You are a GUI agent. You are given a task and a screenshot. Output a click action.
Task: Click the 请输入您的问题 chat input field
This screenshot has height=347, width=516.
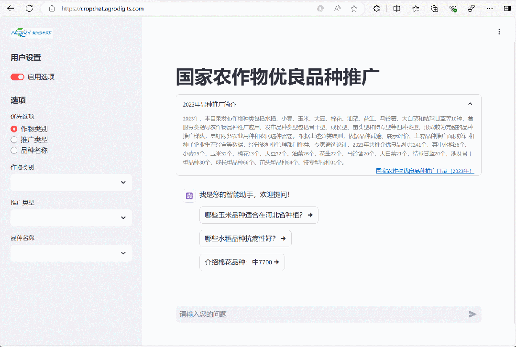click(320, 314)
